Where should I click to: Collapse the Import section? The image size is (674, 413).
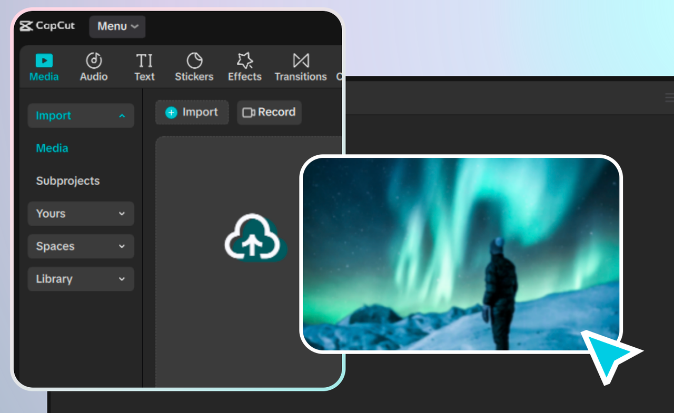(81, 115)
